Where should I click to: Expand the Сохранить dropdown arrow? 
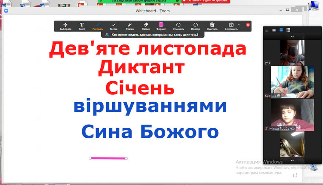[x=239, y=25]
